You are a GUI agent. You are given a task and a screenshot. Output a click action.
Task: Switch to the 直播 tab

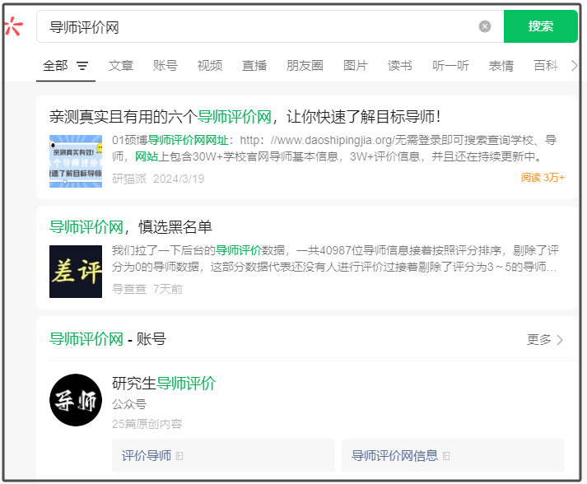pyautogui.click(x=254, y=66)
